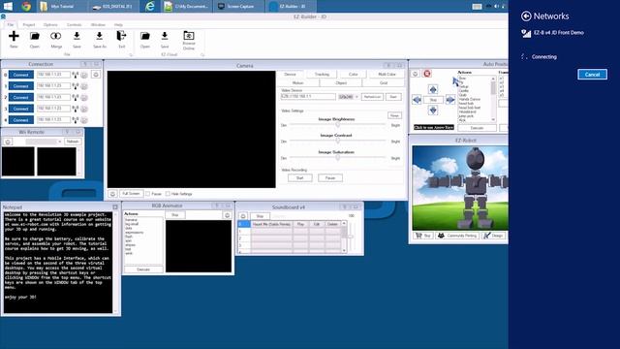Click Pause under Video Recording
This screenshot has height=349, width=620.
click(330, 178)
